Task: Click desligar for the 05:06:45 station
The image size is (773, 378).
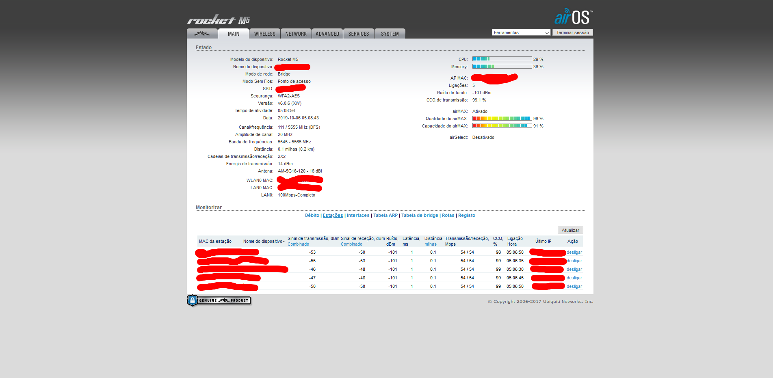Action: 574,278
